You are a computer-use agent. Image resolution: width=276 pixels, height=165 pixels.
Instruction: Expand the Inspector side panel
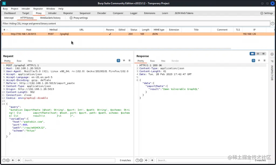[272, 73]
